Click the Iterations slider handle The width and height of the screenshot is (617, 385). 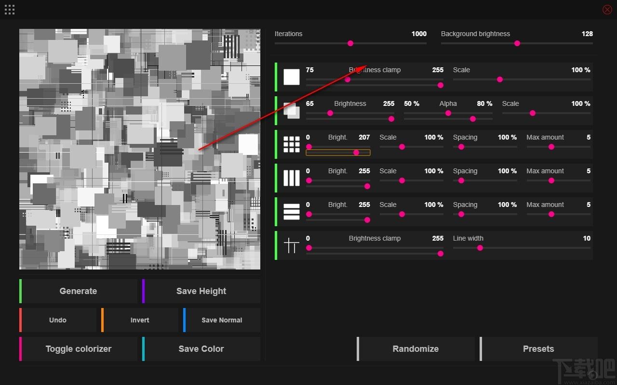(x=350, y=43)
